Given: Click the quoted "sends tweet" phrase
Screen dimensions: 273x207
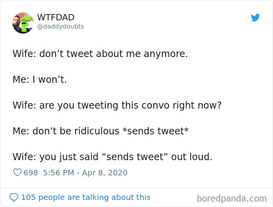Looking at the screenshot, I should [x=138, y=157].
